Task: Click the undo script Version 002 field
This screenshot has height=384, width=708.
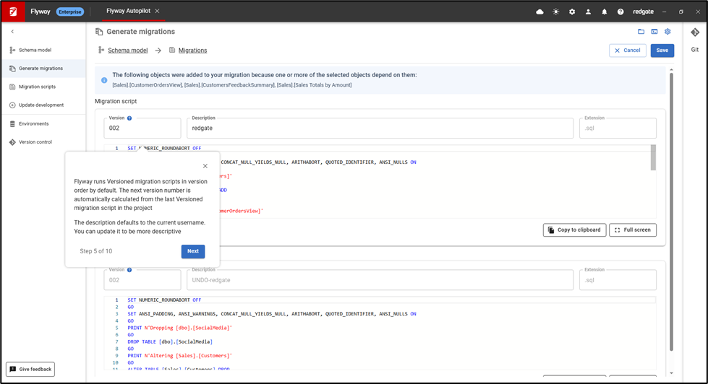Action: [x=142, y=280]
